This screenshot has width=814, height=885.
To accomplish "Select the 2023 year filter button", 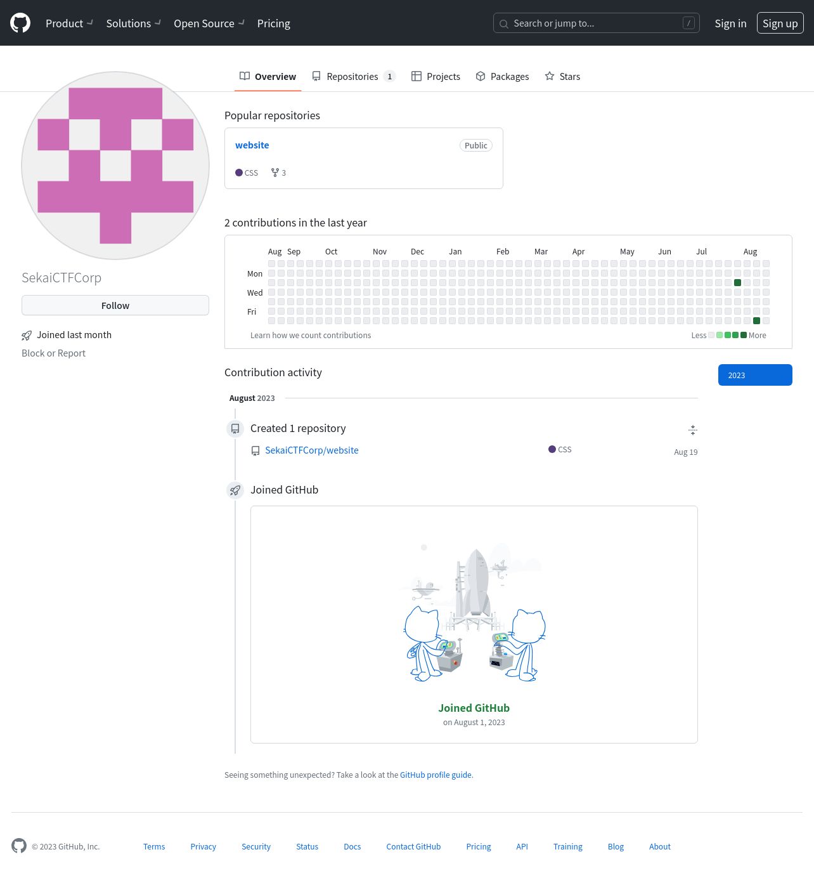I will [755, 375].
